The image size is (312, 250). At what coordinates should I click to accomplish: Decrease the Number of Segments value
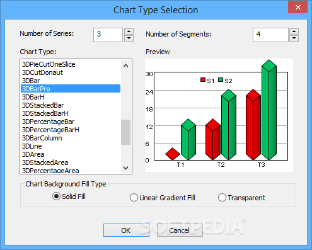click(294, 38)
